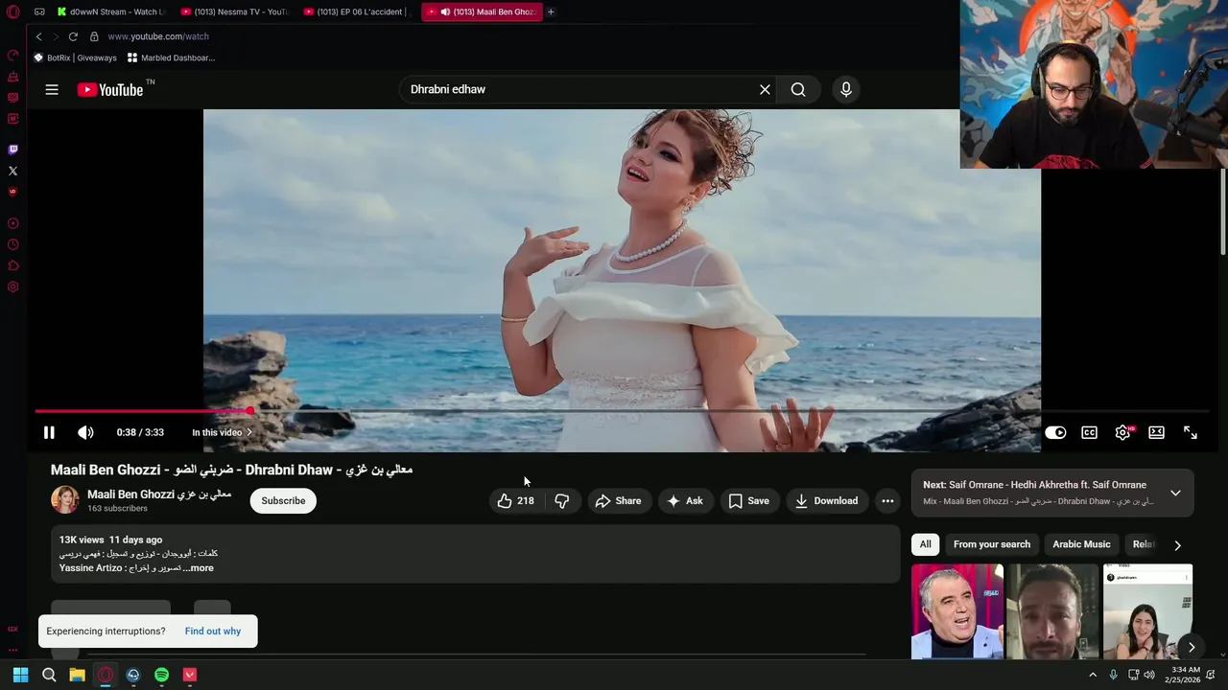Select the From your search chip

click(992, 544)
